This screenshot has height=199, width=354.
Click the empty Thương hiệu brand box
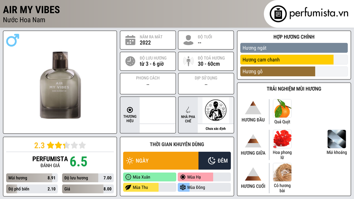[158, 115]
